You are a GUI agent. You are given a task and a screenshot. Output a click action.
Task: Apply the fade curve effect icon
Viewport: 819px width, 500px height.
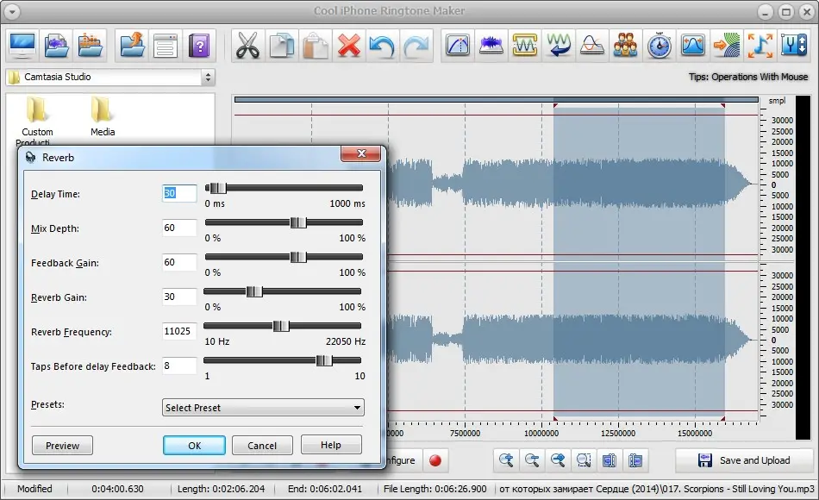pos(458,46)
